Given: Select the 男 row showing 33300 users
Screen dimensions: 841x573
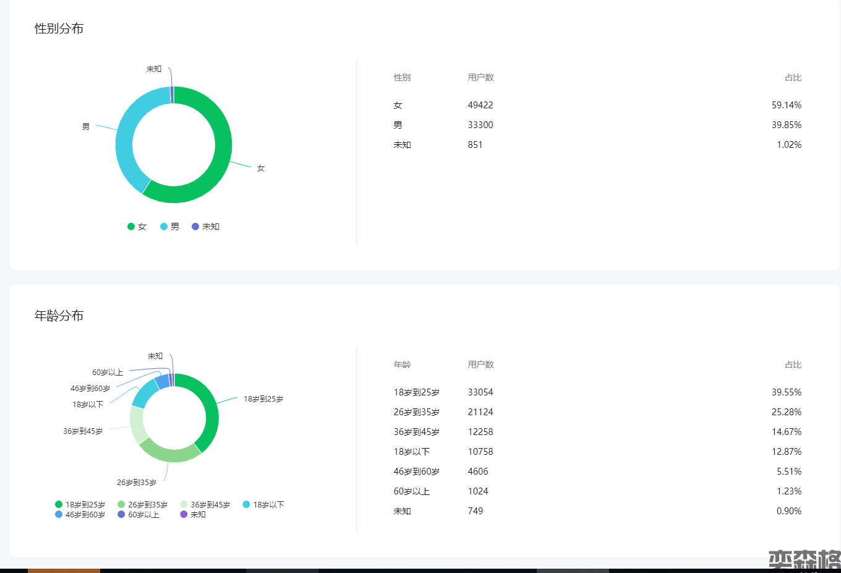Looking at the screenshot, I should (597, 125).
